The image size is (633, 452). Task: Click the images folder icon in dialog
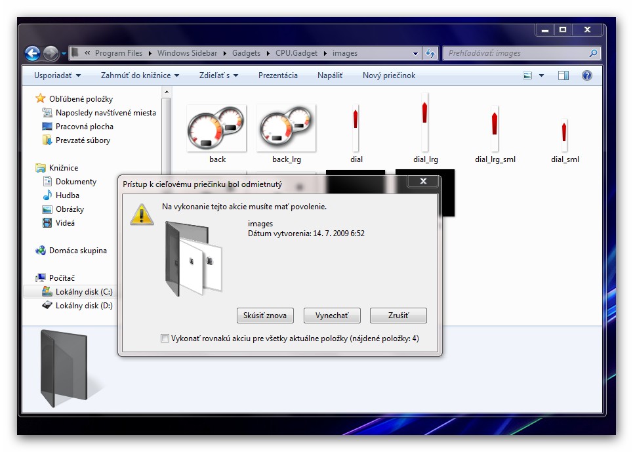[194, 258]
